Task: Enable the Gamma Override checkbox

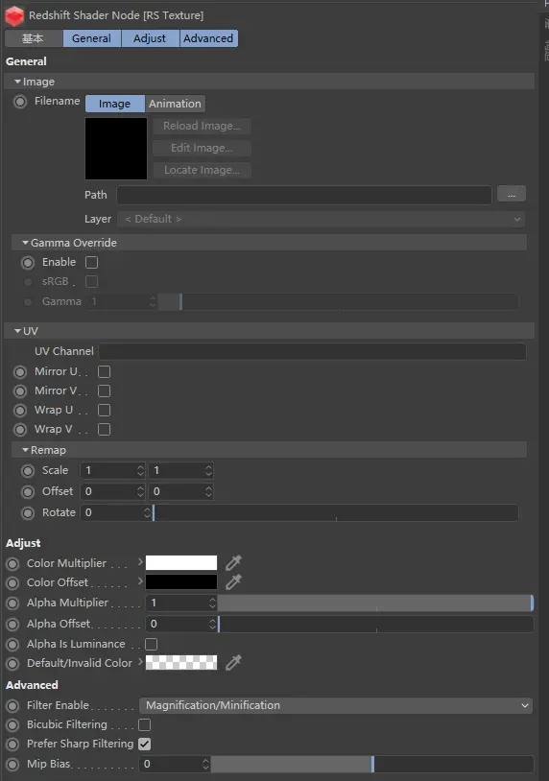Action: pos(92,262)
